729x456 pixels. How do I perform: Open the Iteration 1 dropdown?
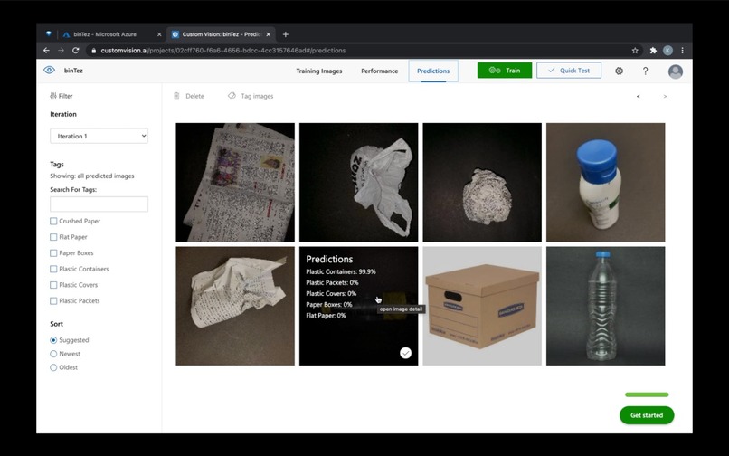pos(99,136)
